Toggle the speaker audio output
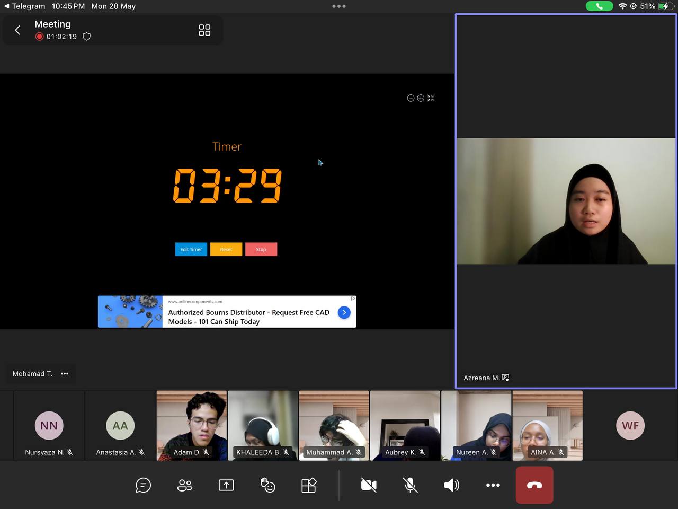Screen dimensions: 678x509 tap(451, 485)
